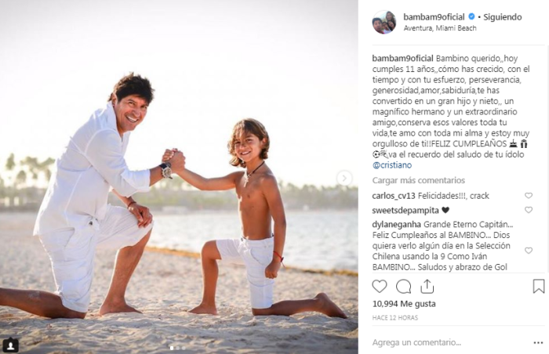This screenshot has height=354, width=549.
Task: Expand Cargar más comentarios
Action: click(418, 180)
